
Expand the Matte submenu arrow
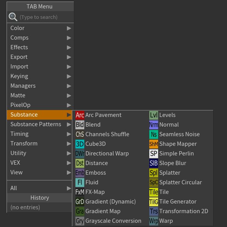coord(69,95)
